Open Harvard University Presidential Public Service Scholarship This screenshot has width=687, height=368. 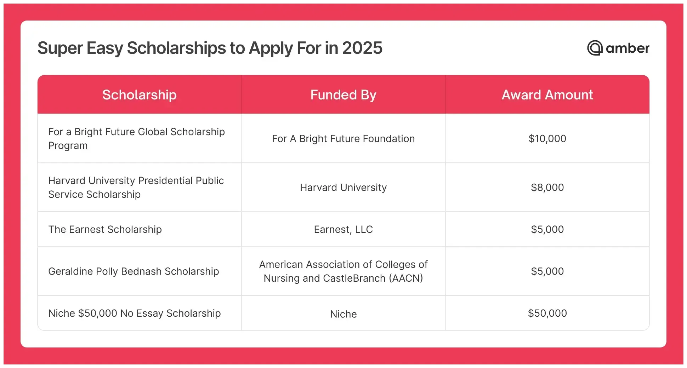(x=136, y=187)
